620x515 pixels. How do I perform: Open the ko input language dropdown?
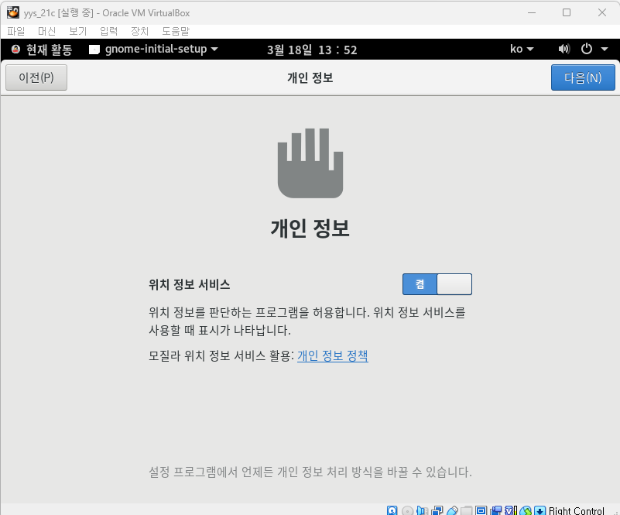pos(522,50)
